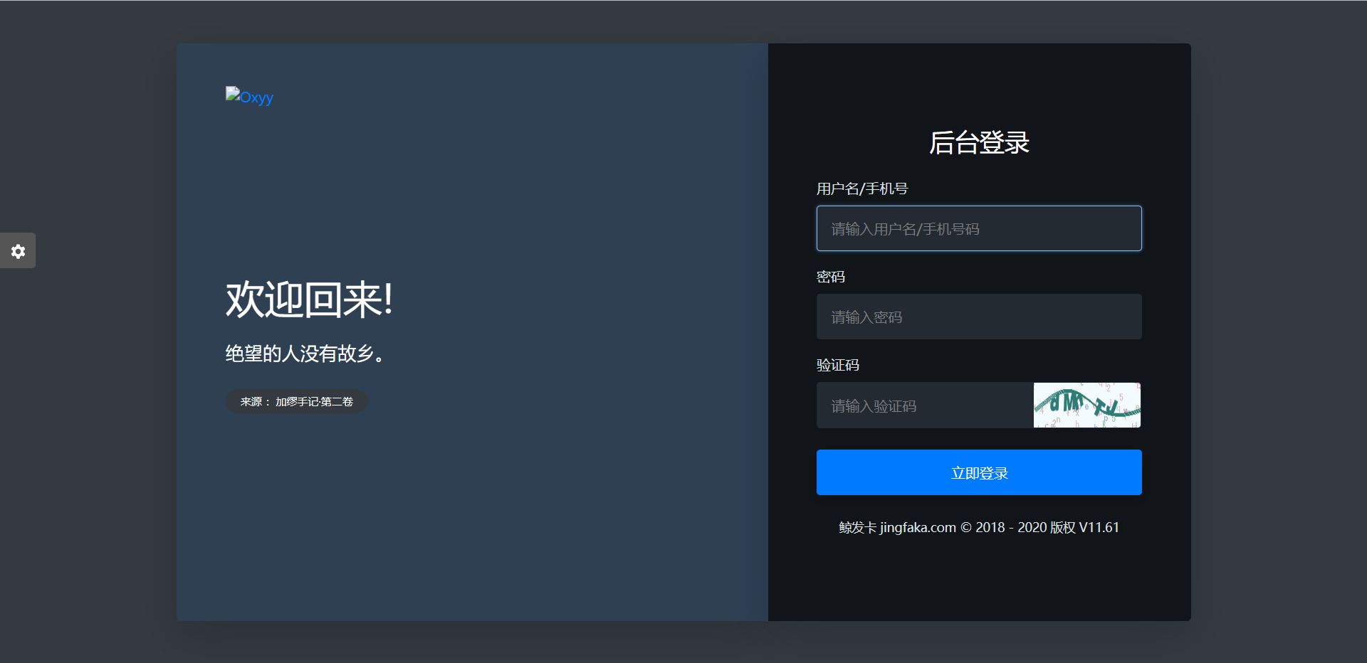This screenshot has width=1367, height=663.
Task: Focus the verification code input field
Action: [x=925, y=405]
